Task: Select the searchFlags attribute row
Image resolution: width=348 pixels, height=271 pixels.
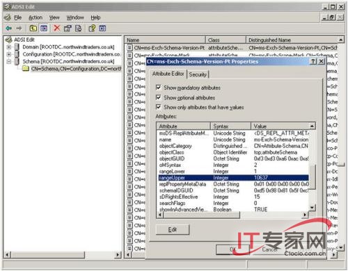Action: pos(233,203)
